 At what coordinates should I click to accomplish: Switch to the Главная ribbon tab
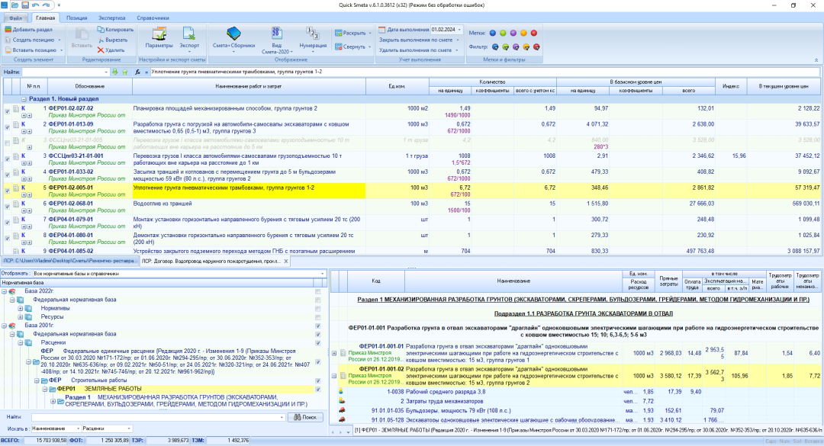click(45, 18)
